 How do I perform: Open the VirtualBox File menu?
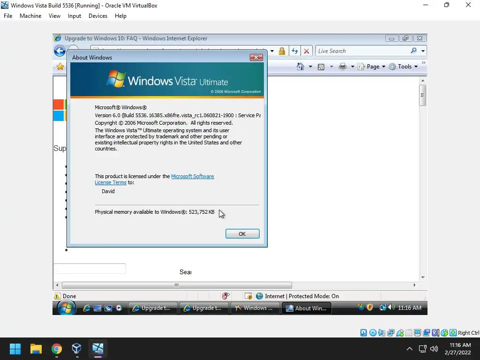8,16
